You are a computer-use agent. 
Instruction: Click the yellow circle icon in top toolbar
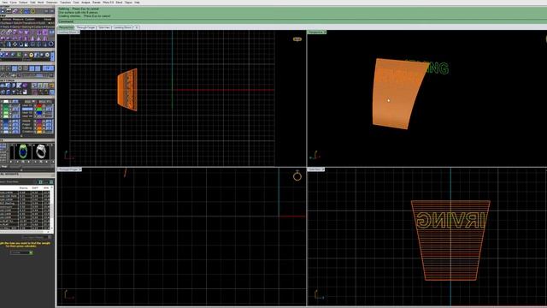point(32,11)
